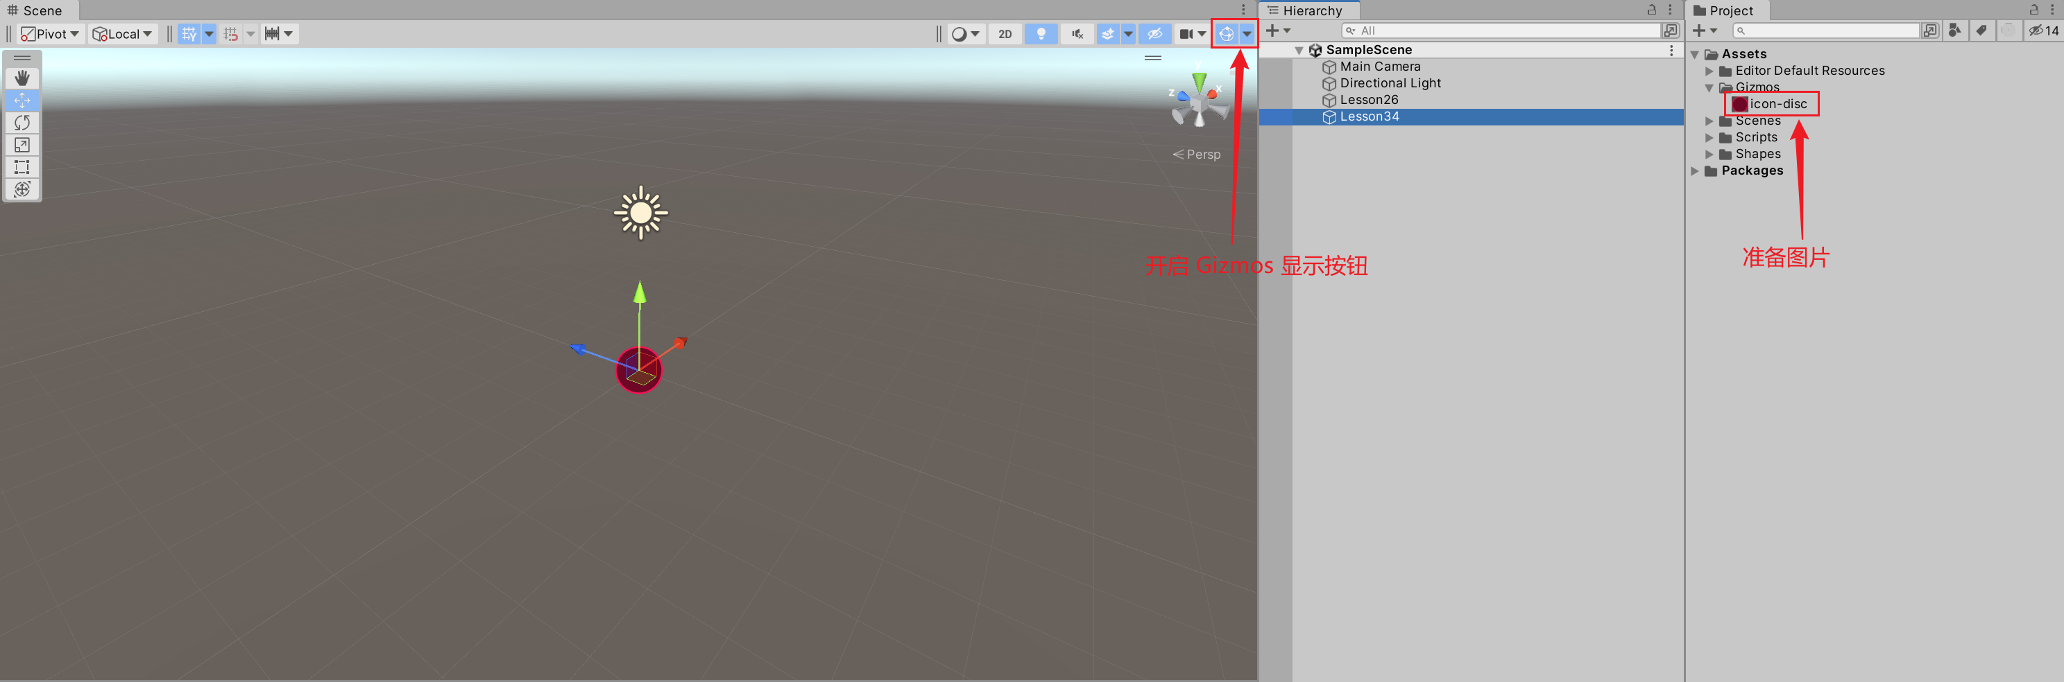Focus the Hierarchy search field
Screen dimensions: 2064x682
point(1501,30)
